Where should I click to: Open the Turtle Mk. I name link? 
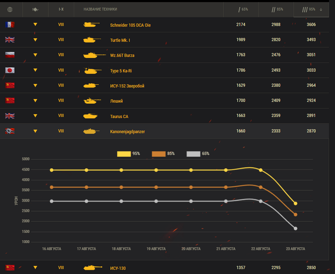120,40
